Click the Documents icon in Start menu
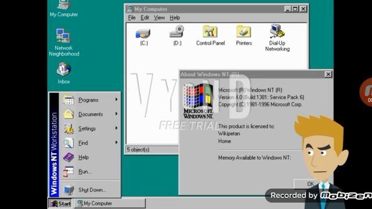The image size is (372, 209). point(69,114)
